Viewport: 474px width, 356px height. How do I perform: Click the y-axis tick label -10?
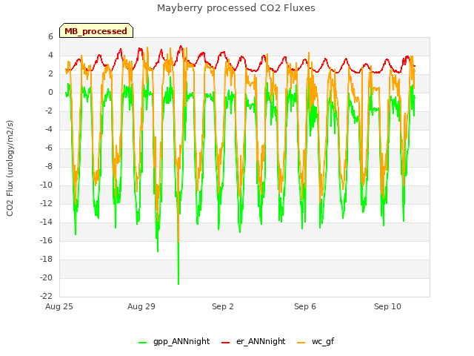[x=47, y=185]
